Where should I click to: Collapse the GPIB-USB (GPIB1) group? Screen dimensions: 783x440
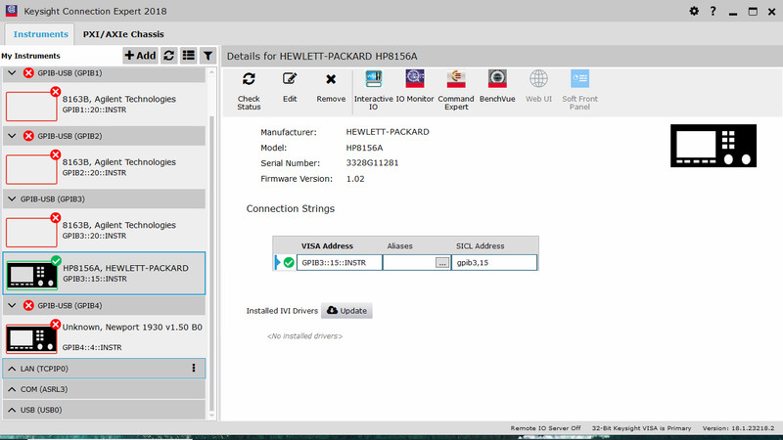click(x=12, y=72)
